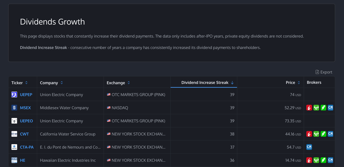Click the California Water Service Group cell
The height and width of the screenshot is (167, 344).
point(68,134)
